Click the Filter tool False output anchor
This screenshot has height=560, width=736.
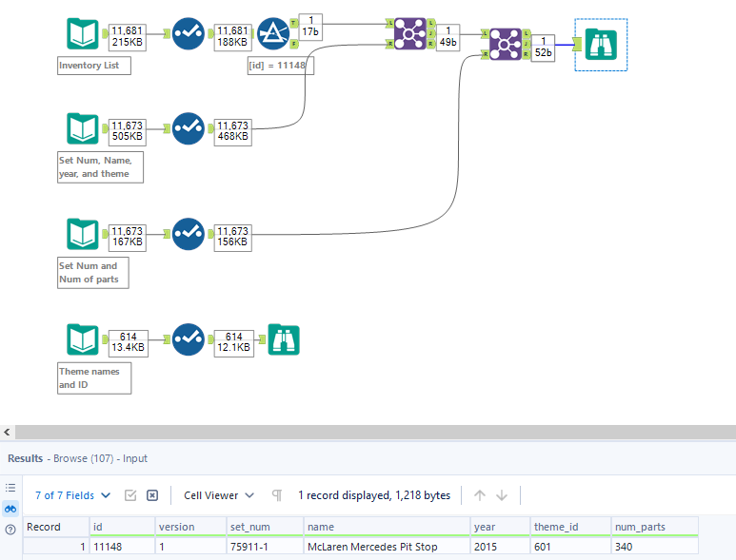point(294,44)
